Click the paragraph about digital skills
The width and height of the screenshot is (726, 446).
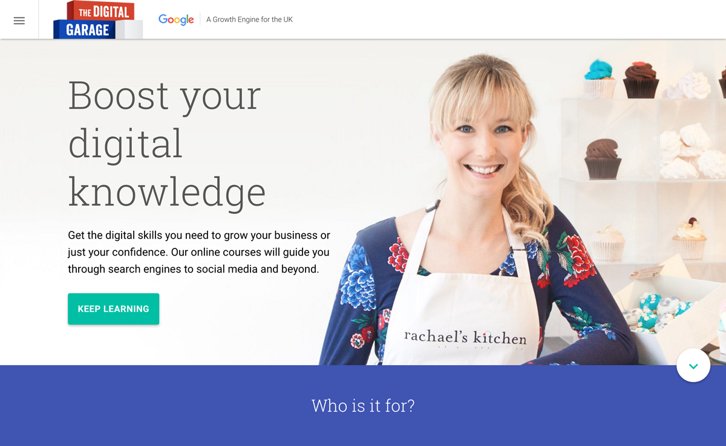coord(199,252)
